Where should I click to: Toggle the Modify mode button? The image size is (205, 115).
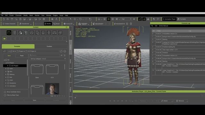coord(48,24)
